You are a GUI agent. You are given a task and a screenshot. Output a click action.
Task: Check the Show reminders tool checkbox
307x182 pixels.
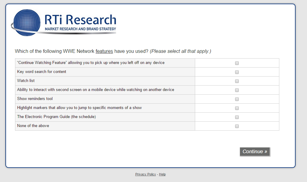[x=237, y=99]
